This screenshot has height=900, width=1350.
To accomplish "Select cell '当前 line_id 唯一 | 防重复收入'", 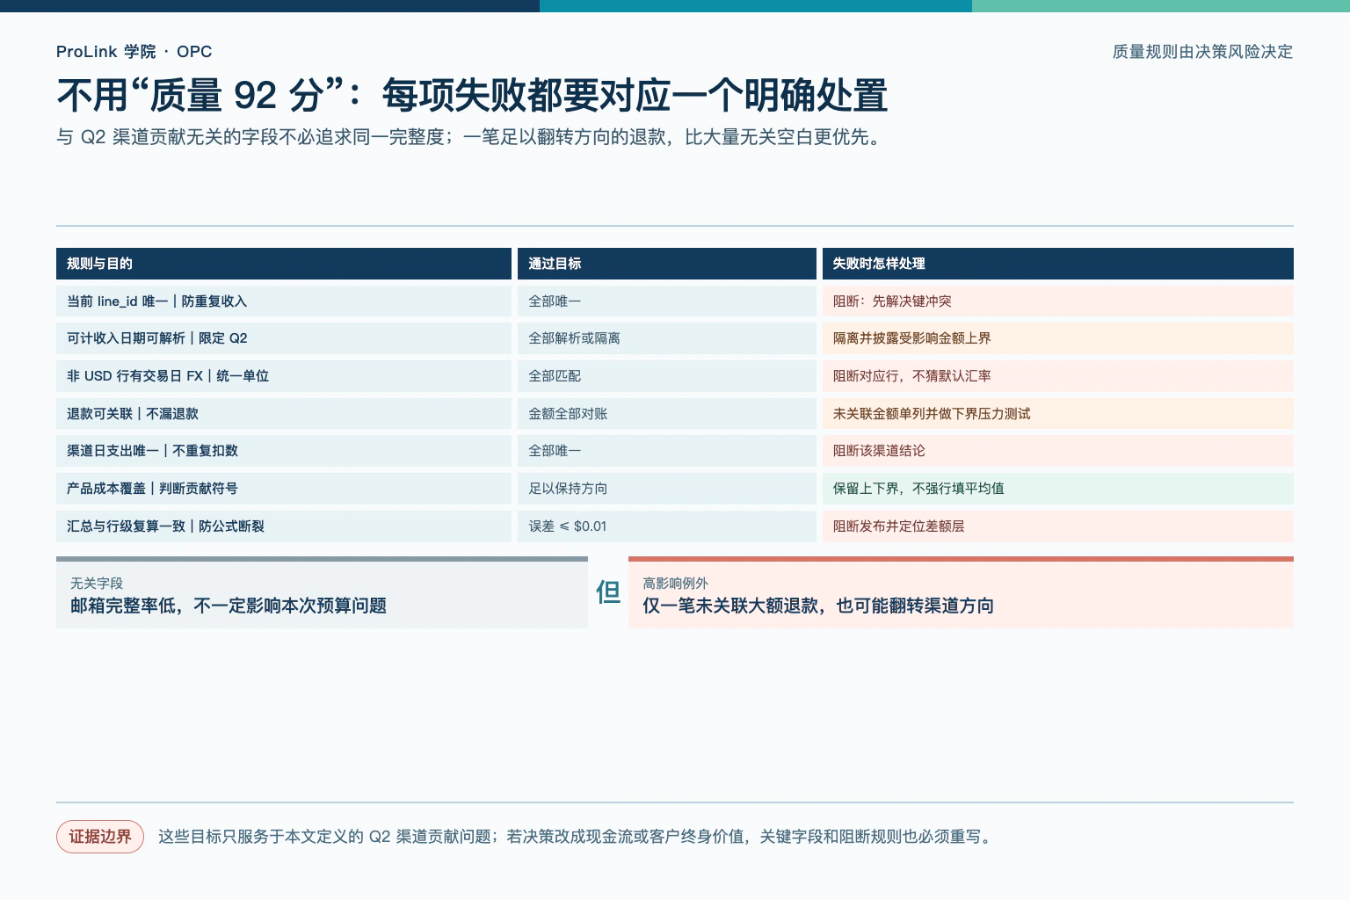I will [284, 301].
